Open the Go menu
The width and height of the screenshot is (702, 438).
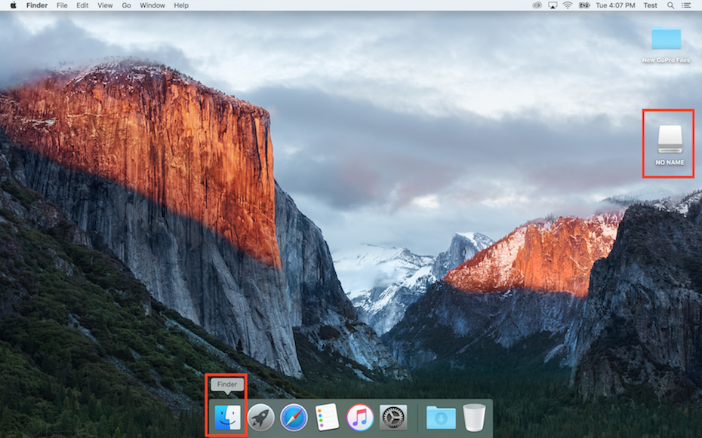coord(126,5)
